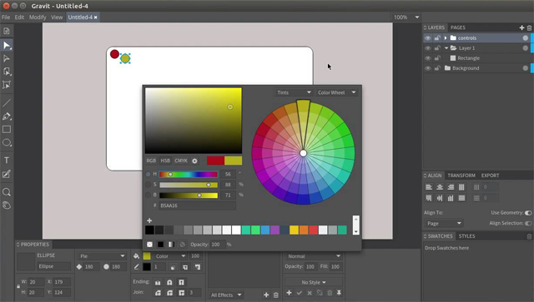Click the hex color field B5AA16
Screen dimensions: 534x302
click(x=198, y=205)
